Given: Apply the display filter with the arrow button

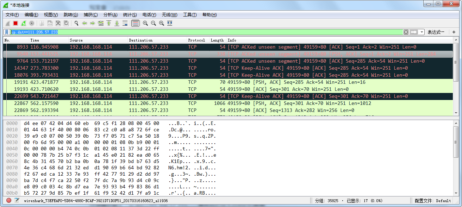Looking at the screenshot, I should tap(414, 32).
